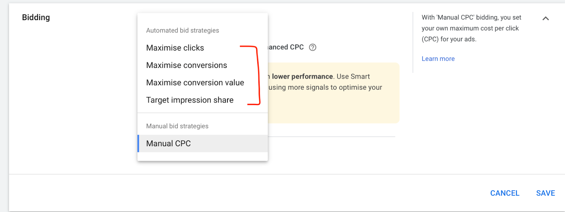Click the Manual bid strategies group header

pos(177,126)
